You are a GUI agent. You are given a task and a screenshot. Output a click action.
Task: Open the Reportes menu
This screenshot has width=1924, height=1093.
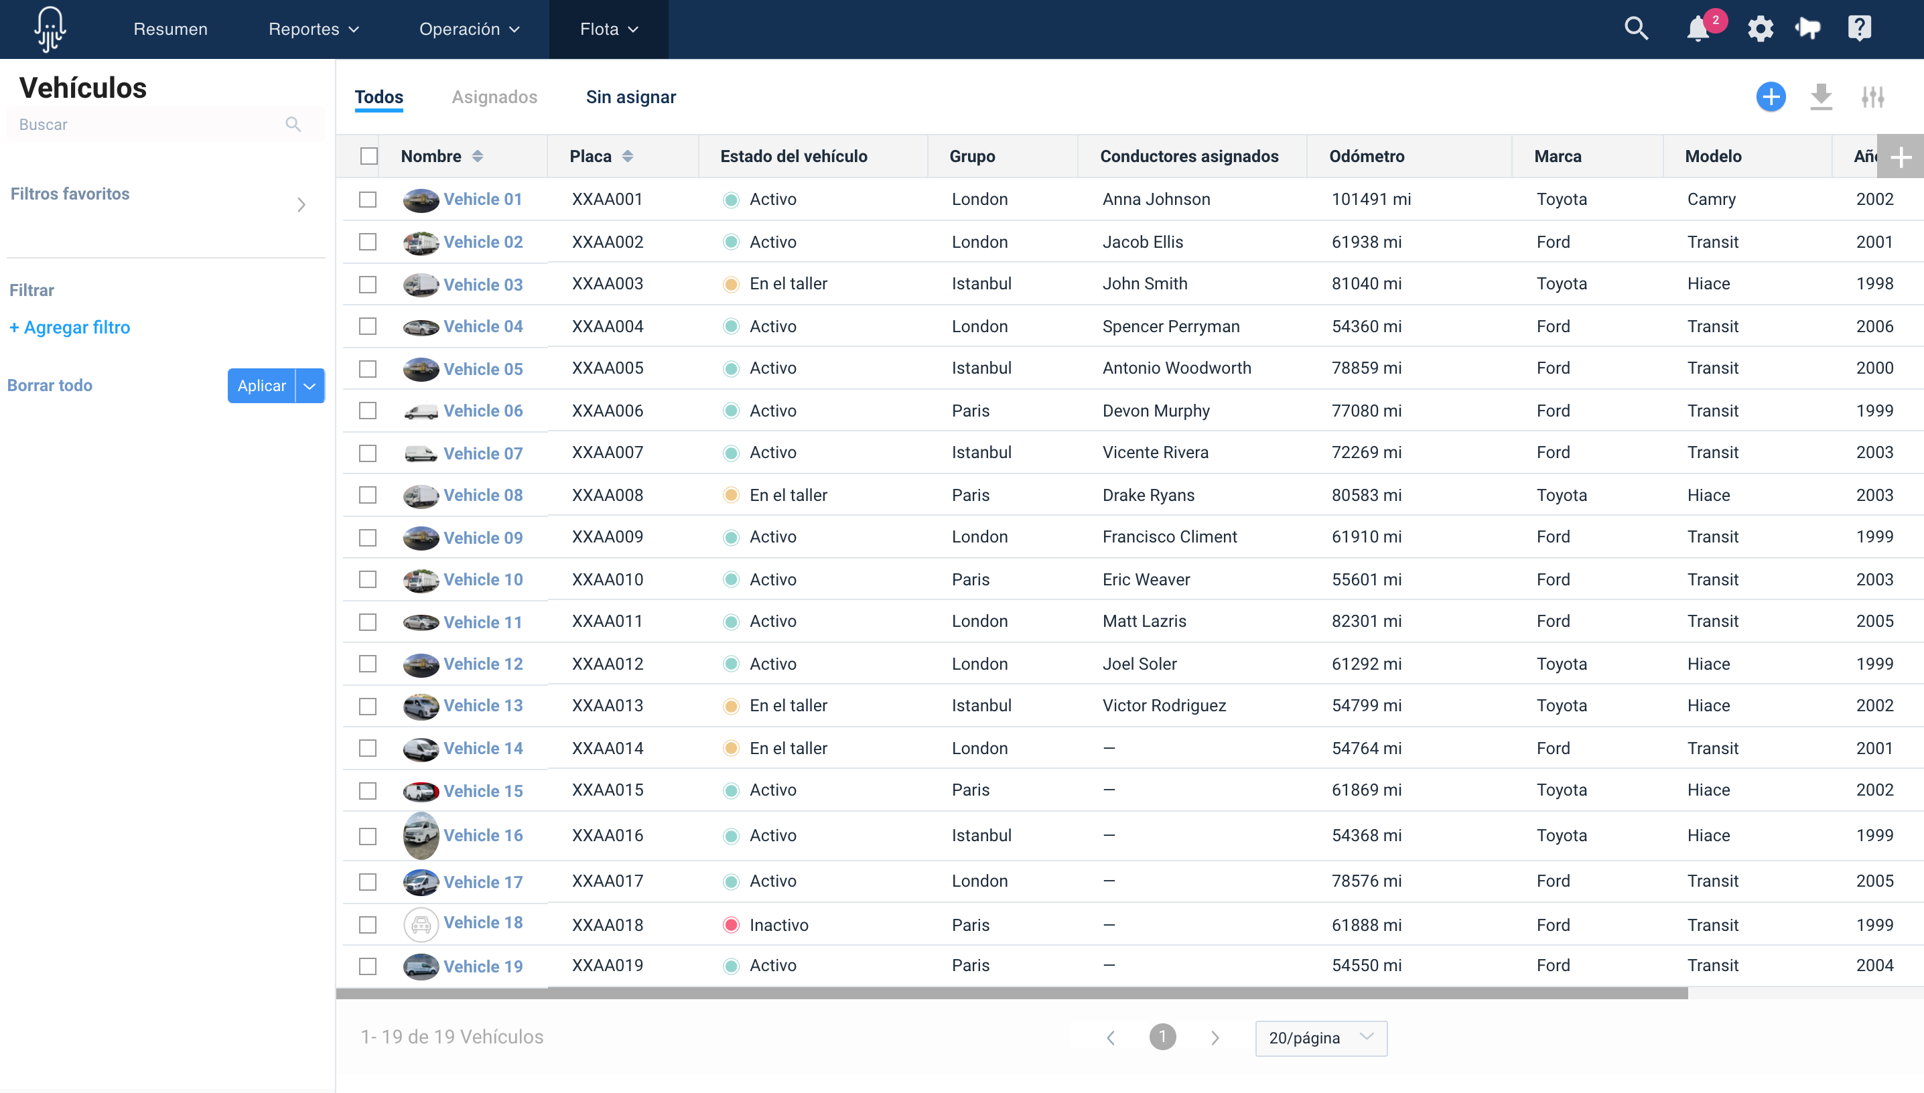(x=313, y=29)
